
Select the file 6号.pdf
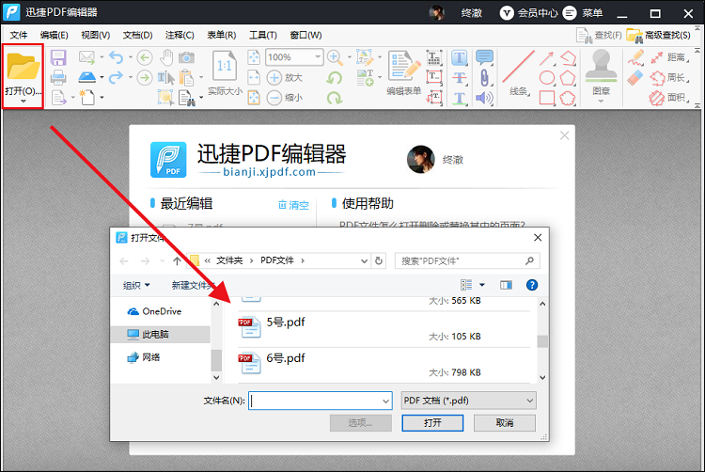pyautogui.click(x=384, y=365)
